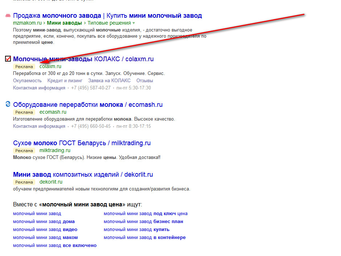Select related search 'молочный мини завод маком'
Image resolution: width=341 pixels, height=256 pixels.
point(45,238)
